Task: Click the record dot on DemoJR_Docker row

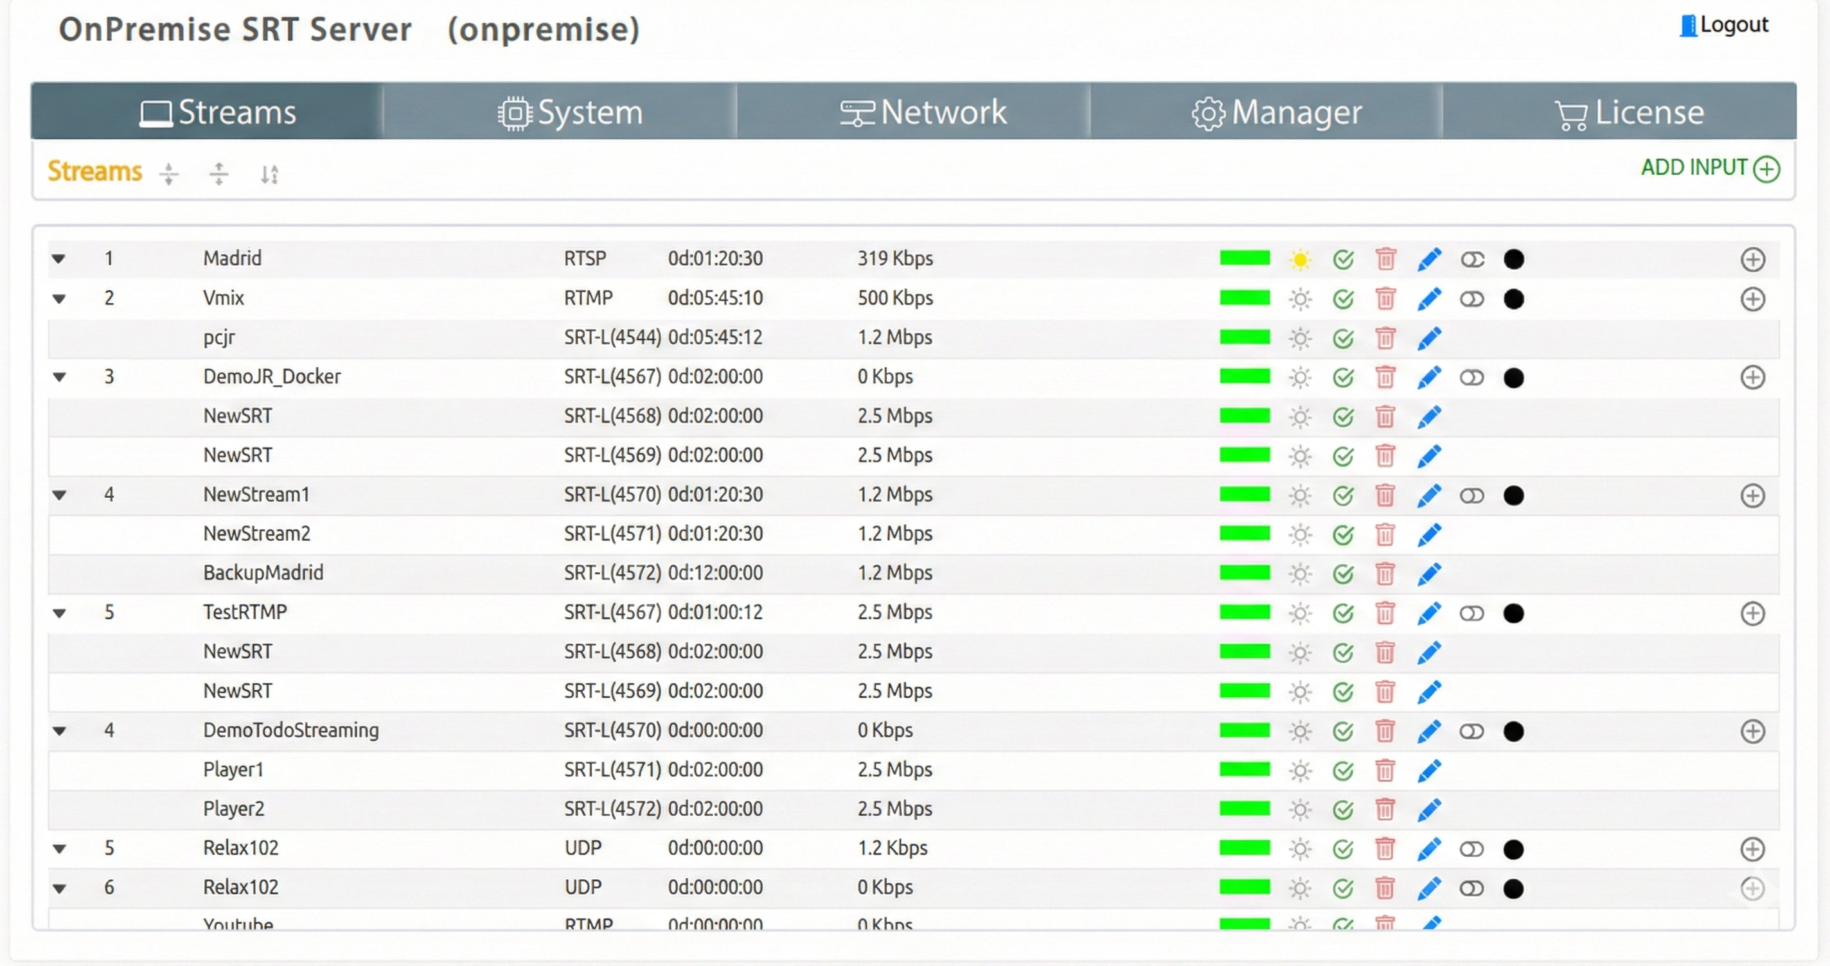Action: click(1514, 377)
